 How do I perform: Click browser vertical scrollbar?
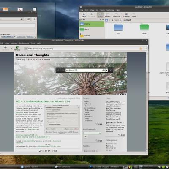point(147,102)
